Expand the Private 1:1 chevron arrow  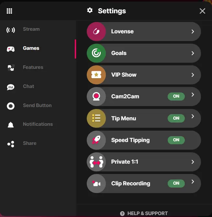coord(193,162)
